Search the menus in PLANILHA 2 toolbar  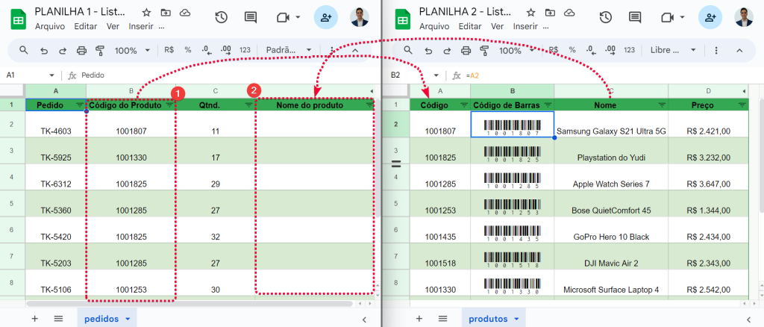(408, 50)
